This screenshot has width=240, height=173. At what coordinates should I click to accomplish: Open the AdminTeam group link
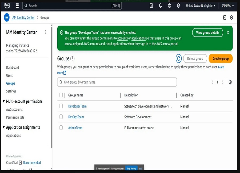(75, 128)
